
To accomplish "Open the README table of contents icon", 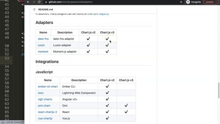I will [34, 9].
